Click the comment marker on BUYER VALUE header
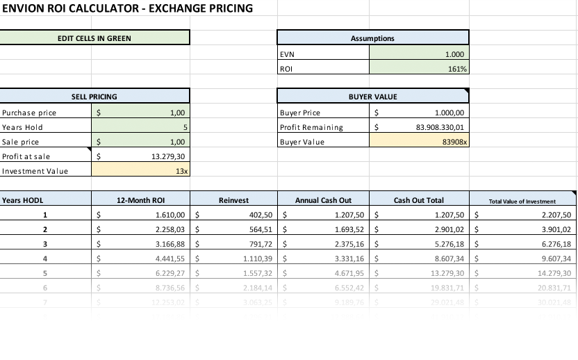Screen dimensions: 578x360 pyautogui.click(x=466, y=91)
